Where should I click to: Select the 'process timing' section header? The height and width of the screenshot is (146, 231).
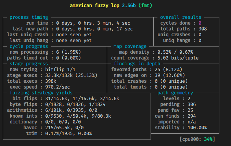click(x=29, y=17)
